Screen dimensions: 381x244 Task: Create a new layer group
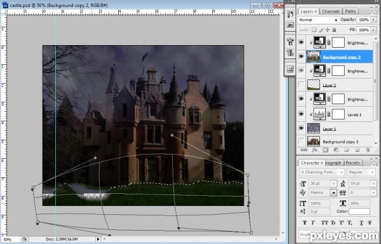tap(347, 150)
